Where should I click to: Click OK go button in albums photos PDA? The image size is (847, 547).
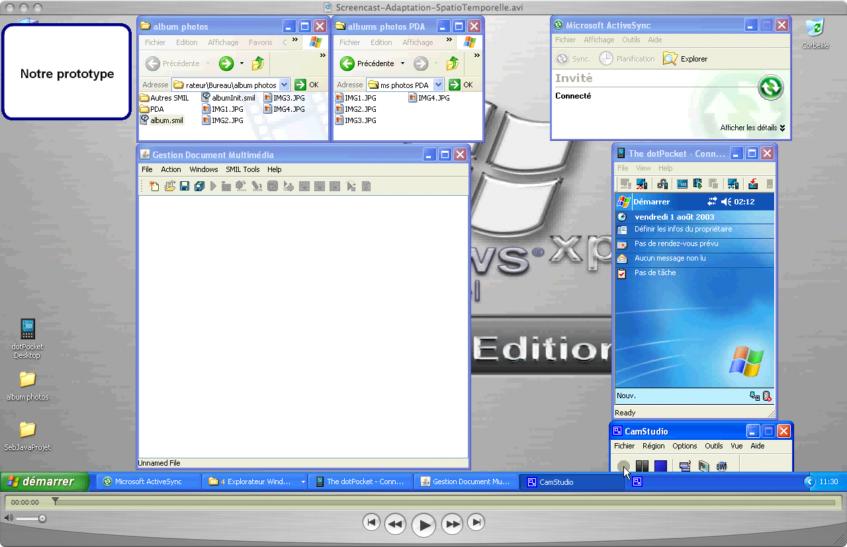[461, 85]
